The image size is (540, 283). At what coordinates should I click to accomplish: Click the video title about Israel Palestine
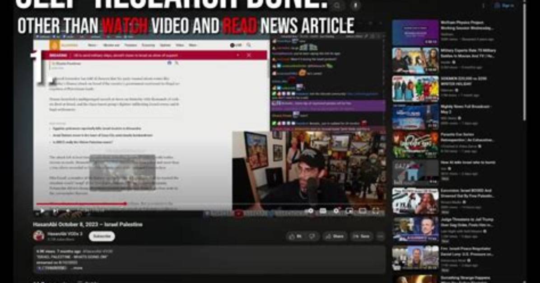[x=88, y=224]
